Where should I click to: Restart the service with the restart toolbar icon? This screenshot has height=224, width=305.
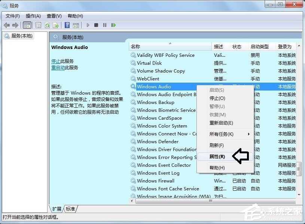114,25
